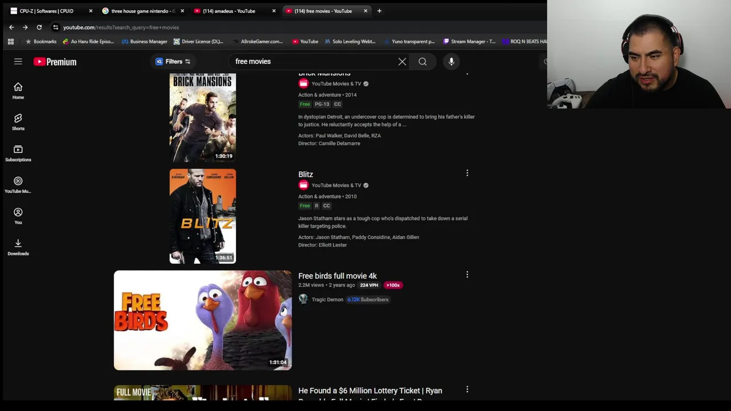Click the 224 VPH badge
Viewport: 731px width, 411px height.
click(369, 285)
